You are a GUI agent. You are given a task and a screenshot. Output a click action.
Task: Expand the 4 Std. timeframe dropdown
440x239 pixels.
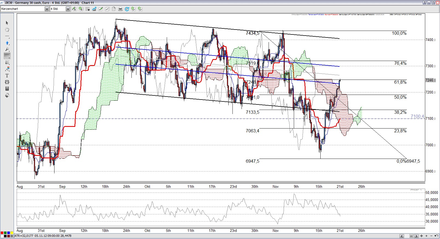(68, 9)
